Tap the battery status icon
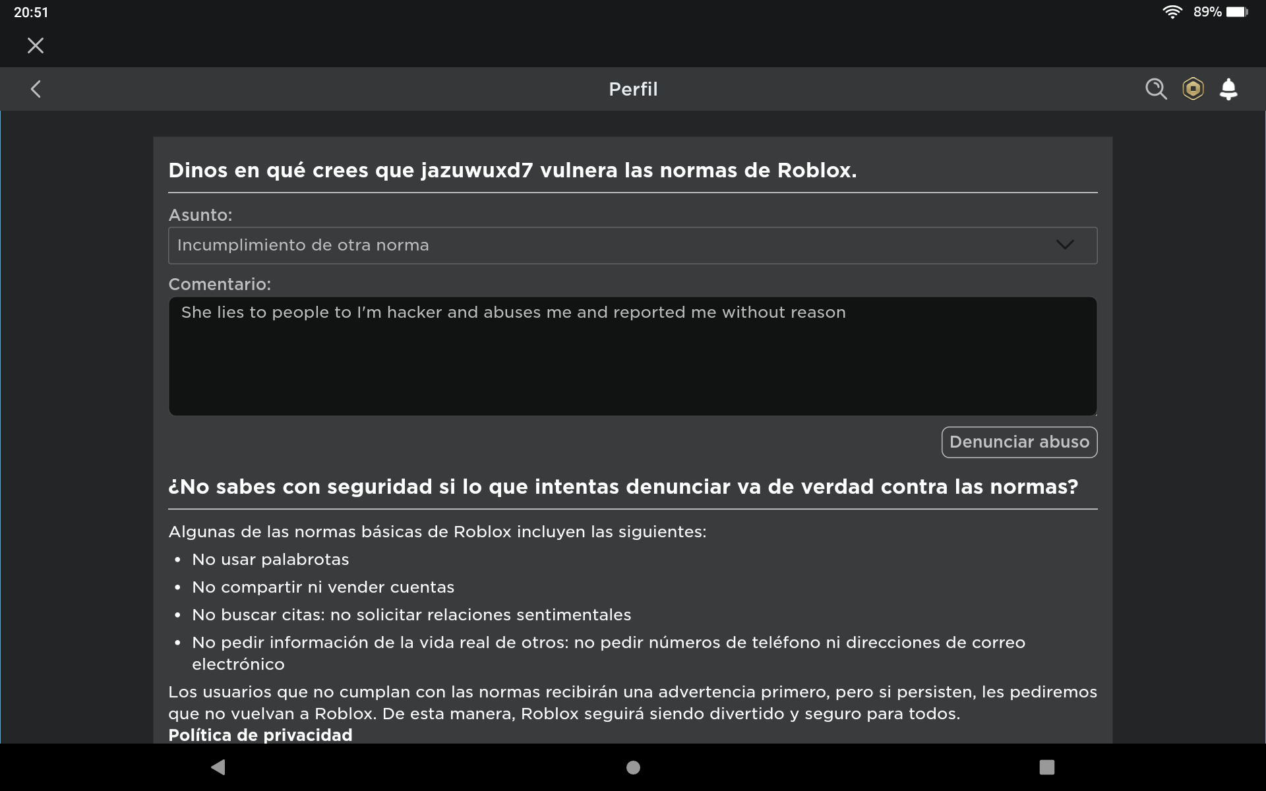The width and height of the screenshot is (1266, 791). point(1237,12)
